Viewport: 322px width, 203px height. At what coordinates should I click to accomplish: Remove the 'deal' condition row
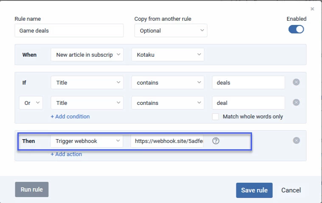pyautogui.click(x=296, y=102)
